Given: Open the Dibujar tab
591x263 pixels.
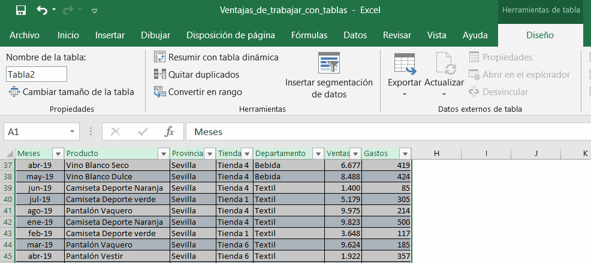Looking at the screenshot, I should click(155, 35).
